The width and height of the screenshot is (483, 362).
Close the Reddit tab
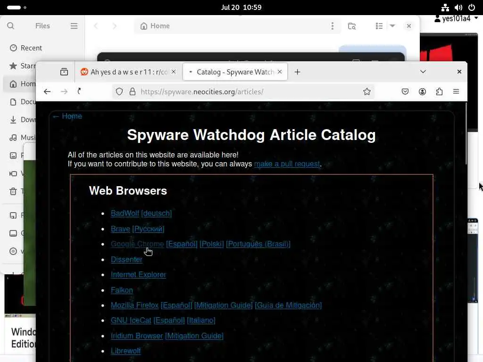[174, 72]
